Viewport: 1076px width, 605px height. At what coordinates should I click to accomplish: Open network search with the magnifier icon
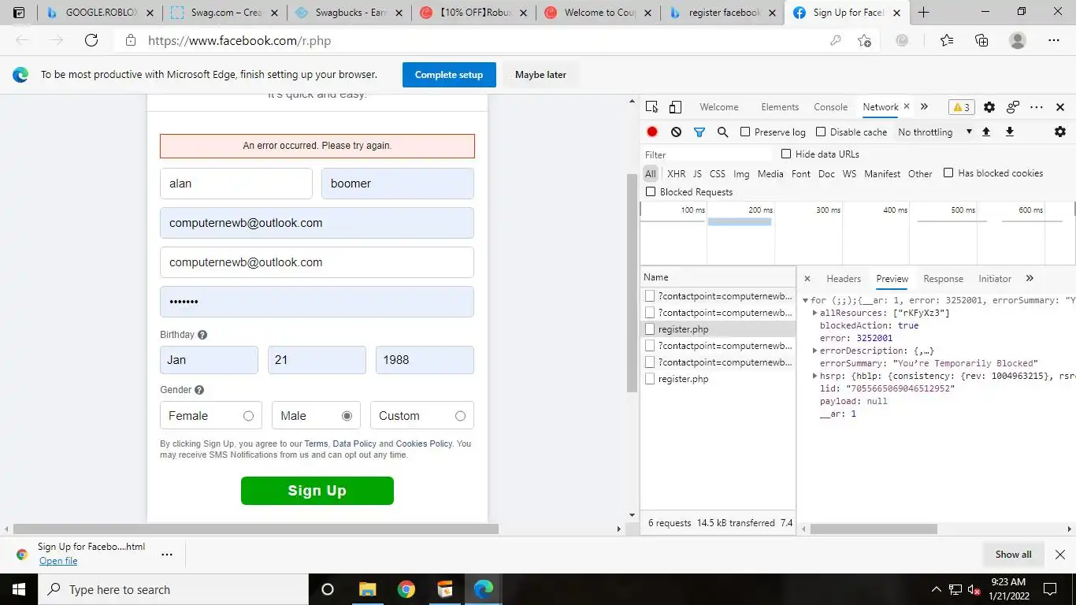point(722,132)
